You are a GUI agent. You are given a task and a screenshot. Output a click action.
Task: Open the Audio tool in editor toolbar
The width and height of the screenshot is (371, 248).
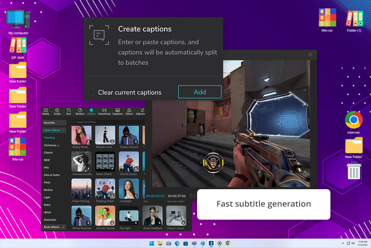pos(57,112)
